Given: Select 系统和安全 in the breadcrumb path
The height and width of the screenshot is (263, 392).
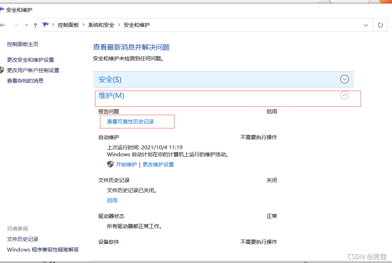Looking at the screenshot, I should tap(101, 25).
